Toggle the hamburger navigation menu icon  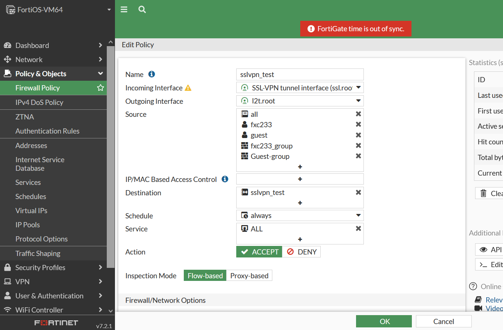pyautogui.click(x=124, y=10)
